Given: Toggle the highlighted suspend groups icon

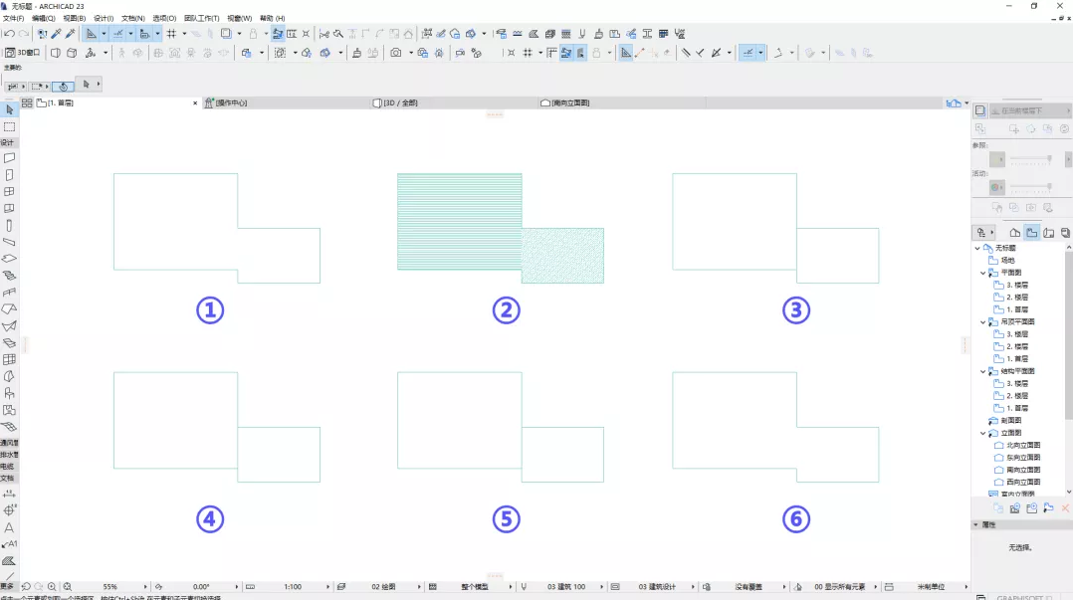Looking at the screenshot, I should click(277, 34).
